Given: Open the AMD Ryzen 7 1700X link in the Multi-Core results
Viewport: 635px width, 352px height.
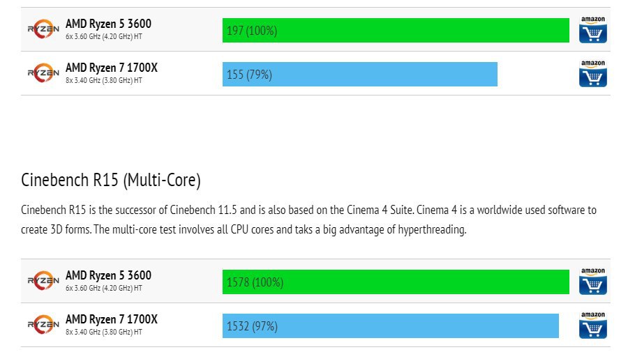Looking at the screenshot, I should point(112,319).
